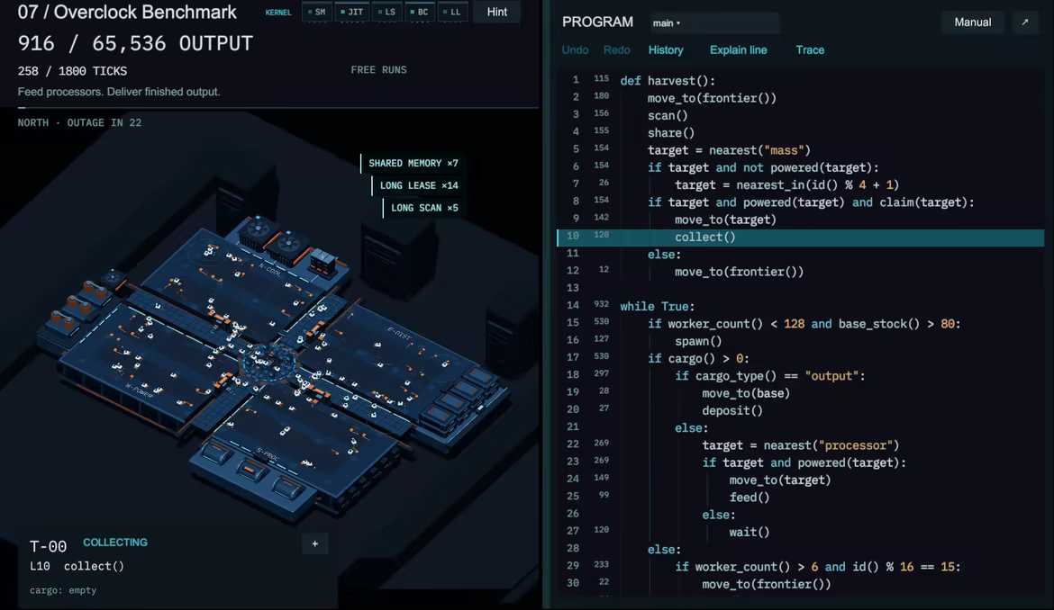This screenshot has width=1054, height=610.
Task: Open the Manual
Action: [972, 22]
